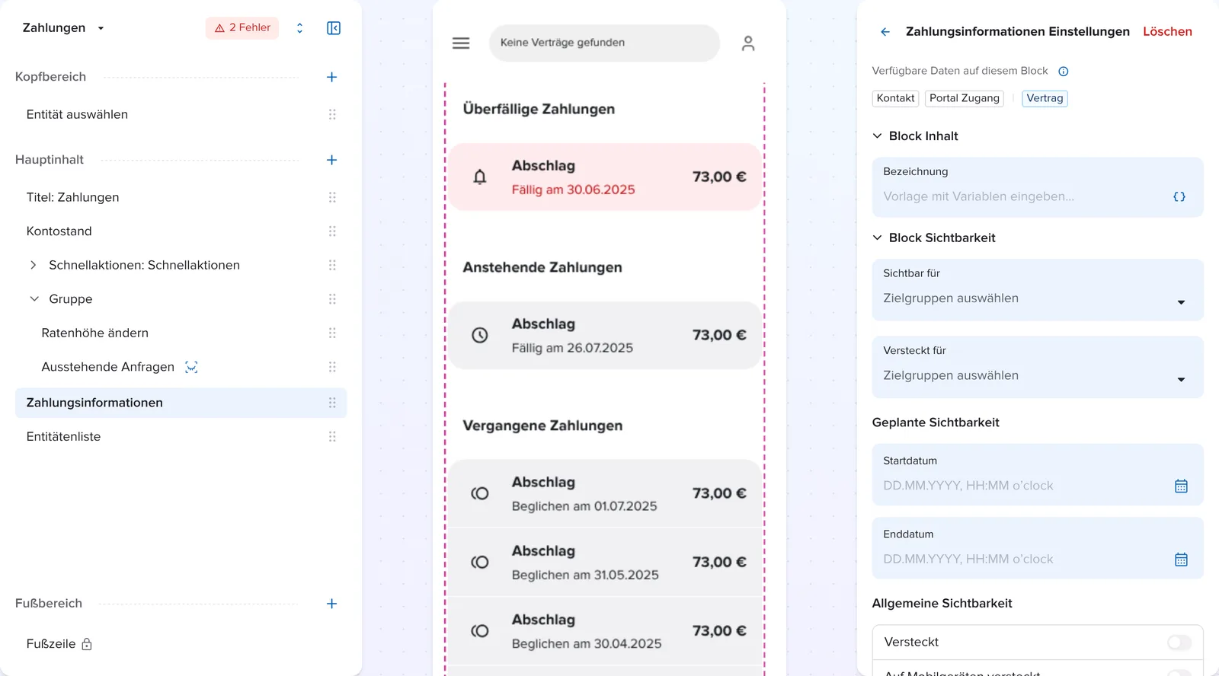Image resolution: width=1219 pixels, height=676 pixels.
Task: Insert variable via curly braces icon
Action: (x=1179, y=197)
